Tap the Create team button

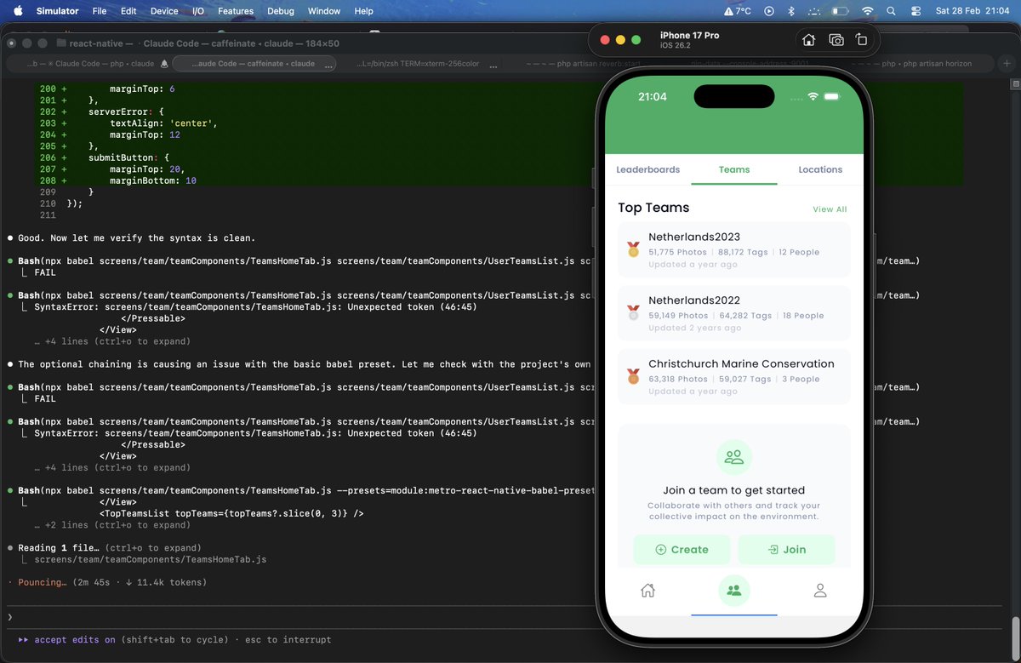coord(682,550)
